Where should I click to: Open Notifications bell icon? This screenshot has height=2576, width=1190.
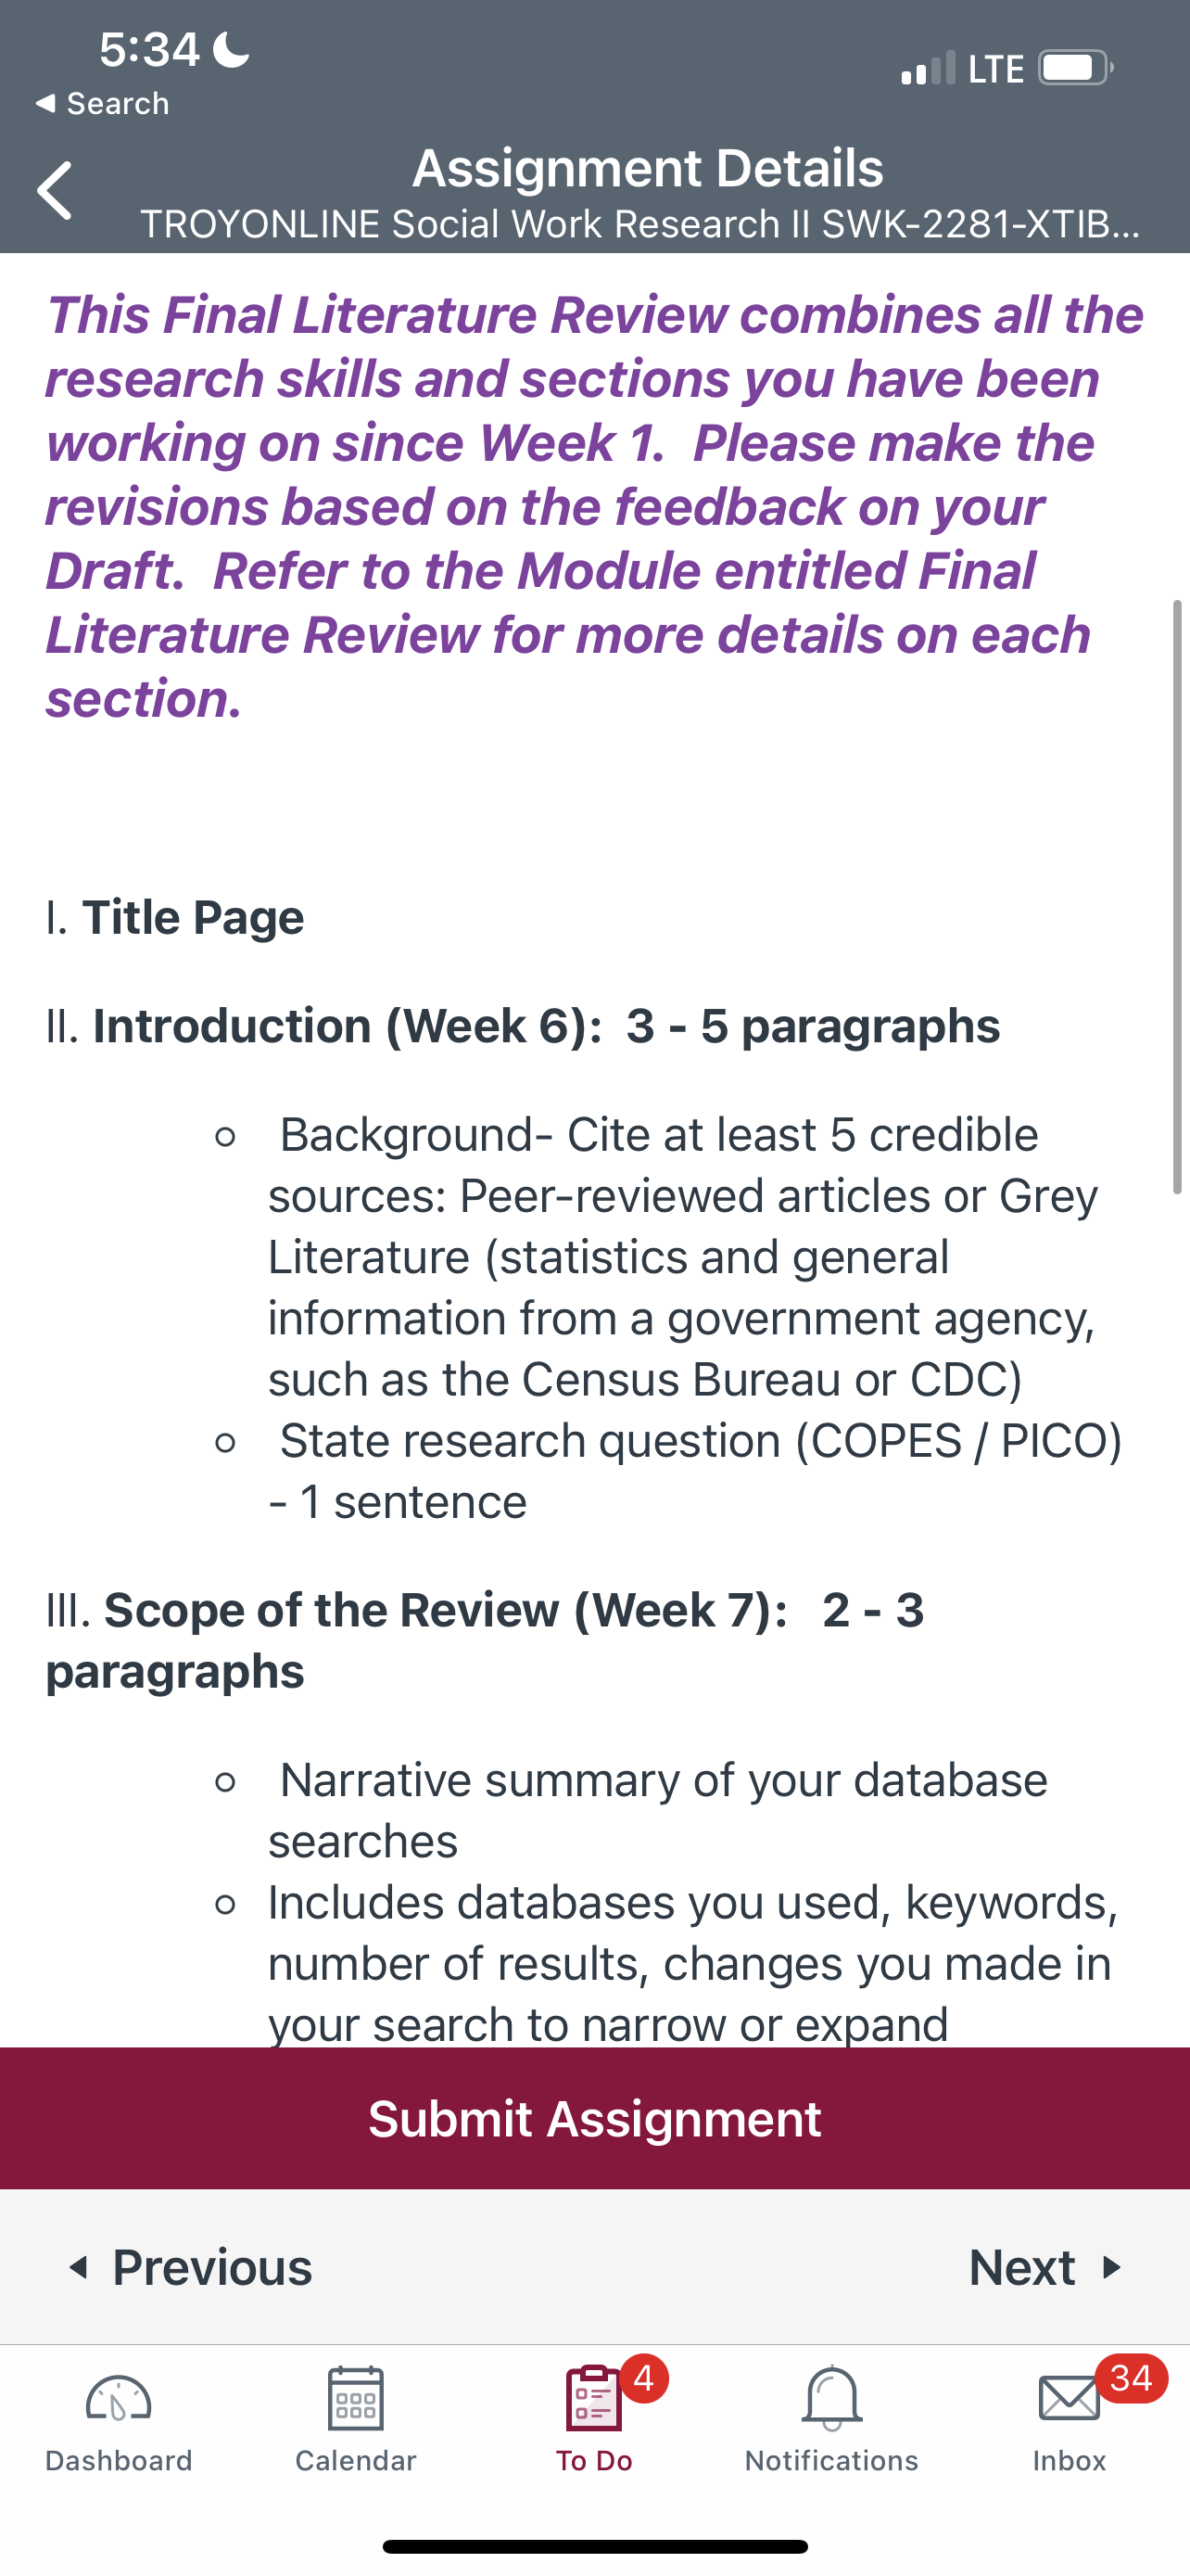(x=831, y=2398)
